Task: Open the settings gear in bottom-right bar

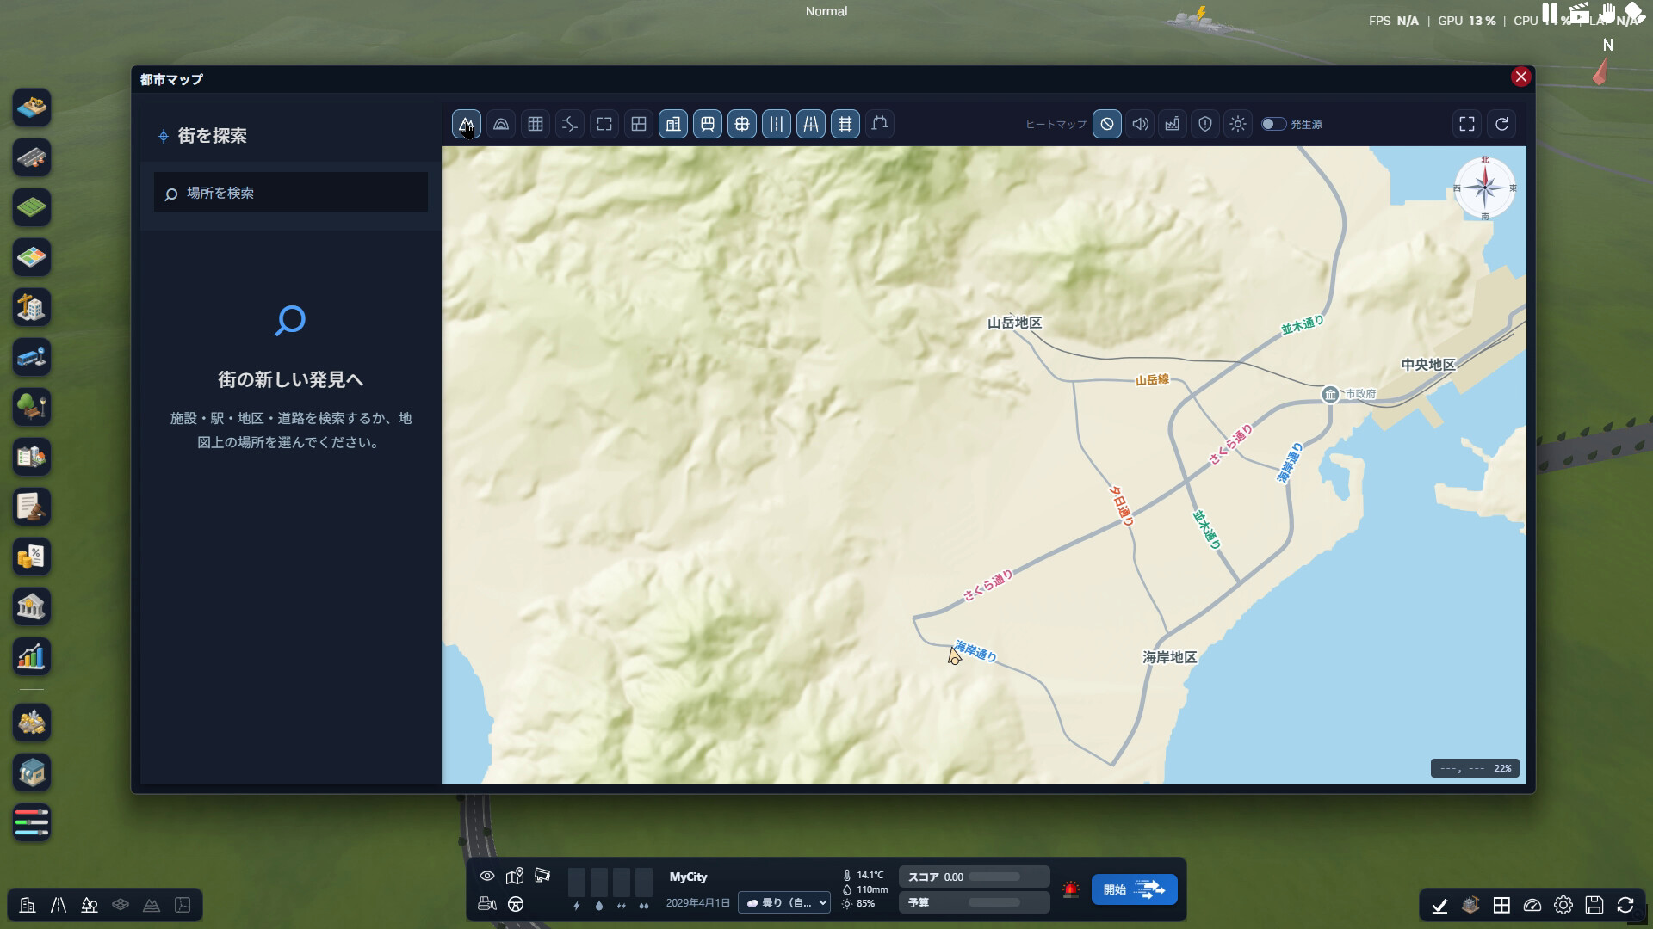Action: tap(1563, 905)
